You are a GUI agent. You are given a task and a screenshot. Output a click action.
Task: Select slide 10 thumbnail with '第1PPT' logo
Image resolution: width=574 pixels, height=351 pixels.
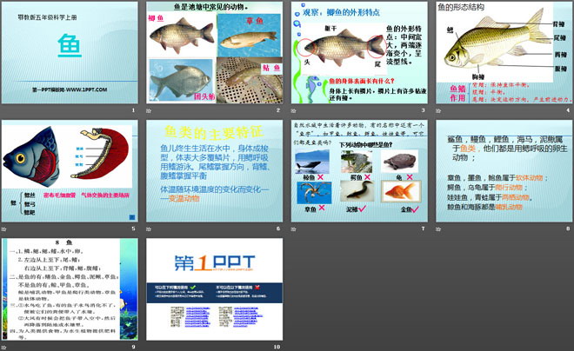pyautogui.click(x=215, y=289)
